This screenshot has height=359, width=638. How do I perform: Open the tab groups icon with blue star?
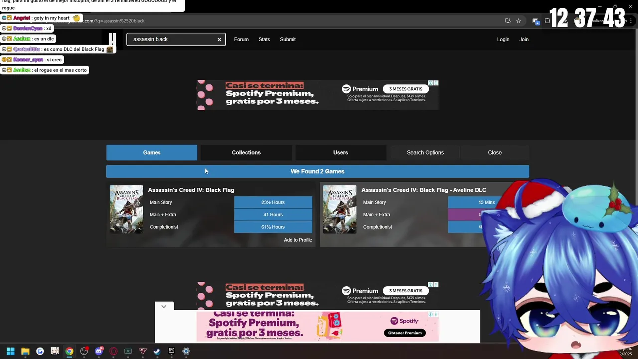coord(536,21)
